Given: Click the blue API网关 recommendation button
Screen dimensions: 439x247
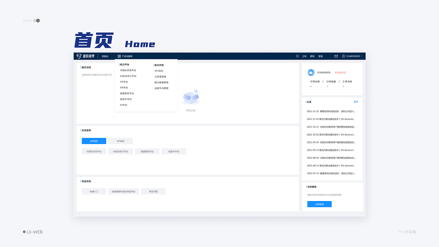Looking at the screenshot, I should 94,141.
